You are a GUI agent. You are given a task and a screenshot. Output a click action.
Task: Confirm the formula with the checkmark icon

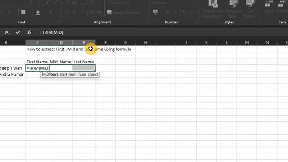[18, 32]
